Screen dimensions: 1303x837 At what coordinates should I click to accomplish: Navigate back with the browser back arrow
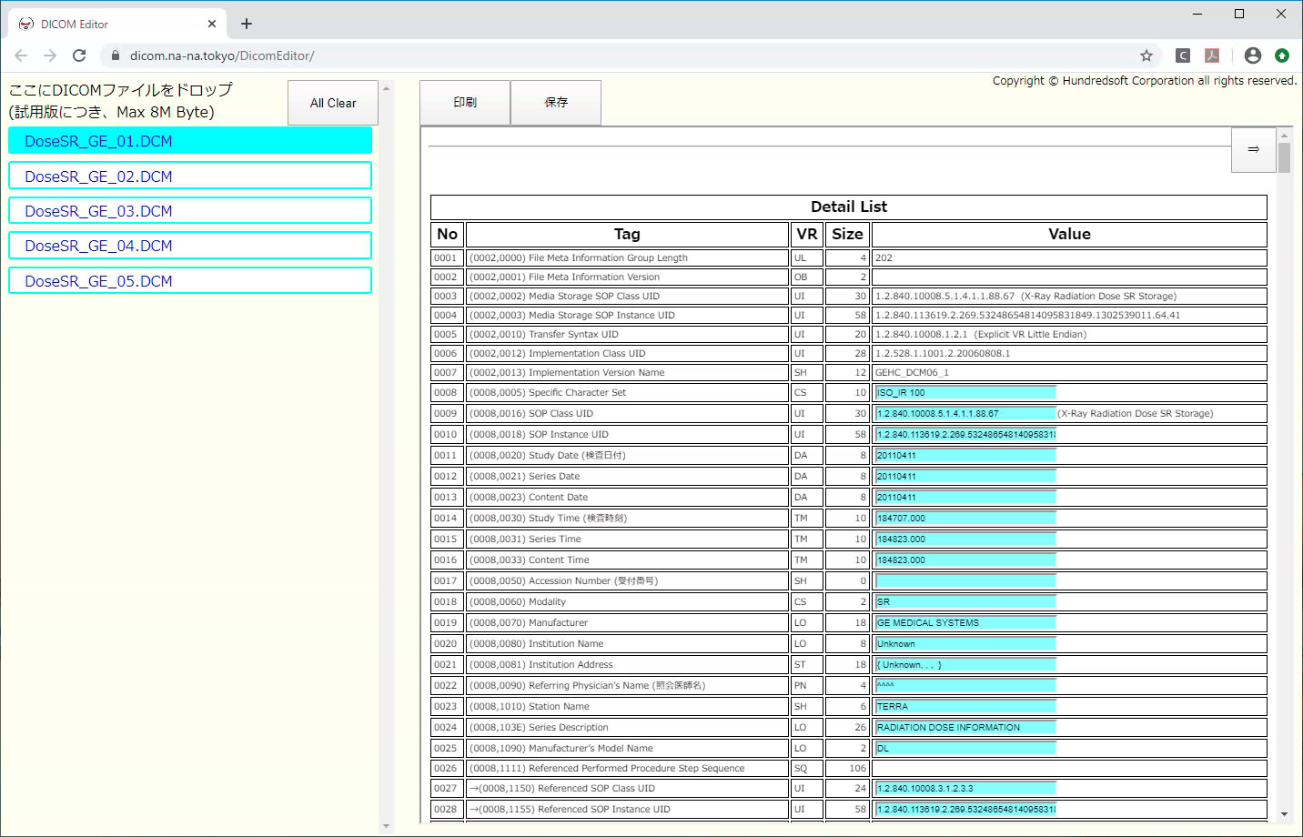click(21, 55)
